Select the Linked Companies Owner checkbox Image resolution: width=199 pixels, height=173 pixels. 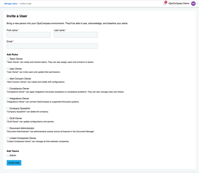pos(8,138)
